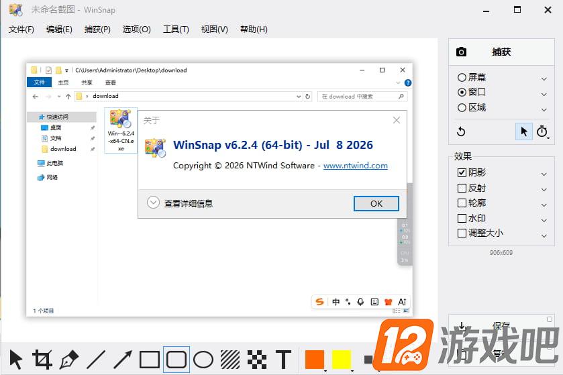Enable the 反射 reflection checkbox
Screen dimensions: 563x375
click(x=462, y=188)
